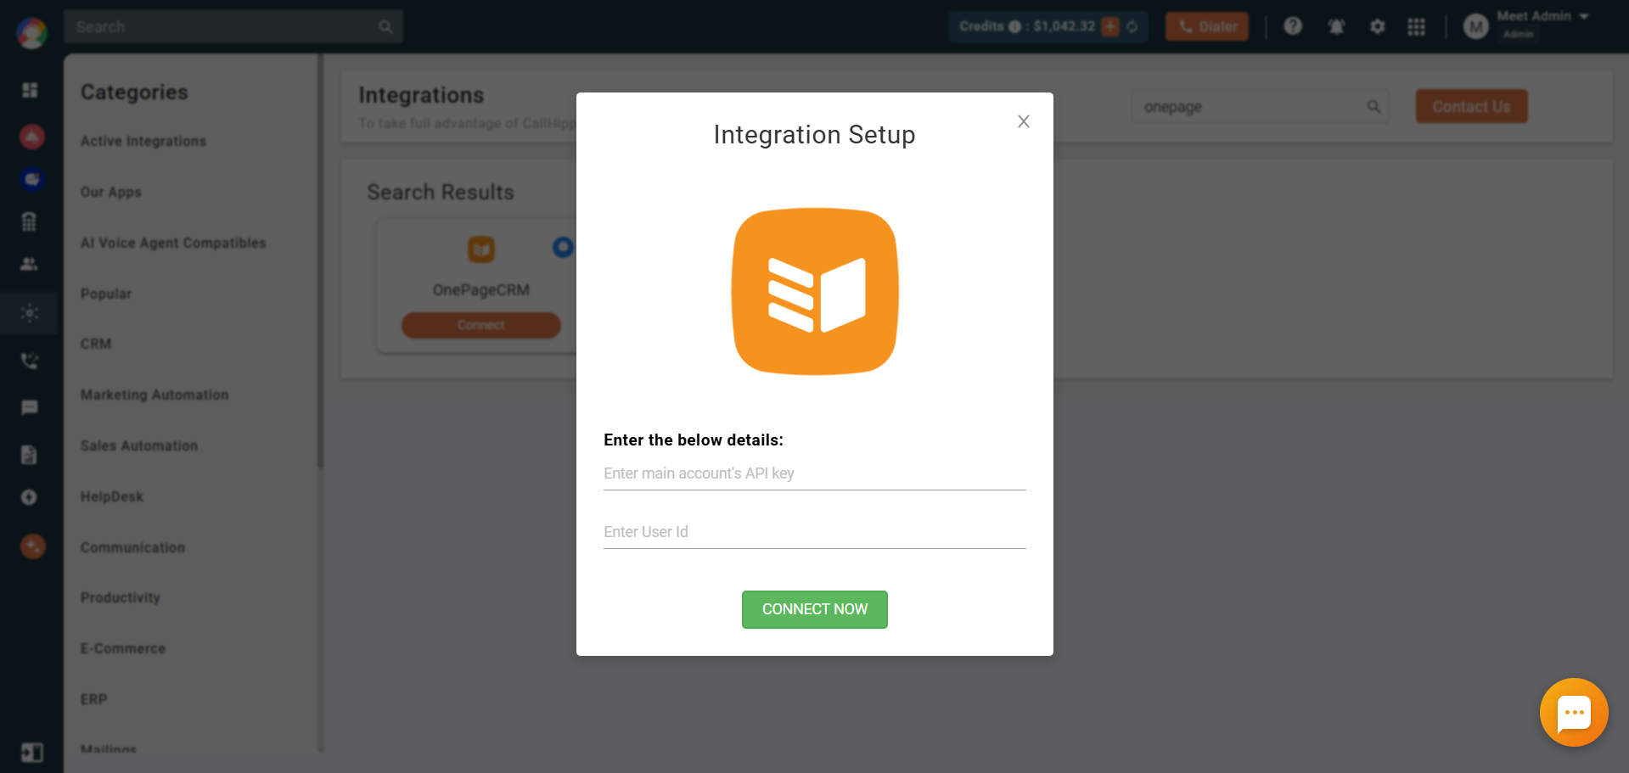
Task: Click the CallHippo logo icon
Action: point(31,33)
